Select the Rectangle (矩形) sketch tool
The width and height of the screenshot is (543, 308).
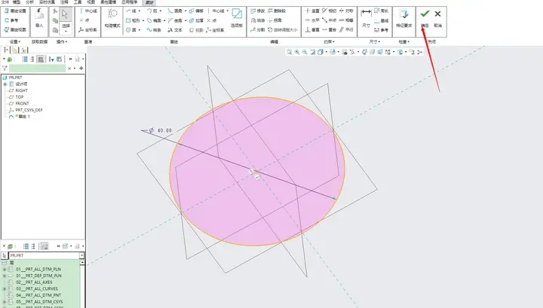tap(133, 20)
